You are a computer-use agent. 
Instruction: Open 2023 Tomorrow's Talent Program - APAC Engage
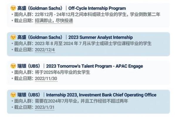(x=94, y=66)
